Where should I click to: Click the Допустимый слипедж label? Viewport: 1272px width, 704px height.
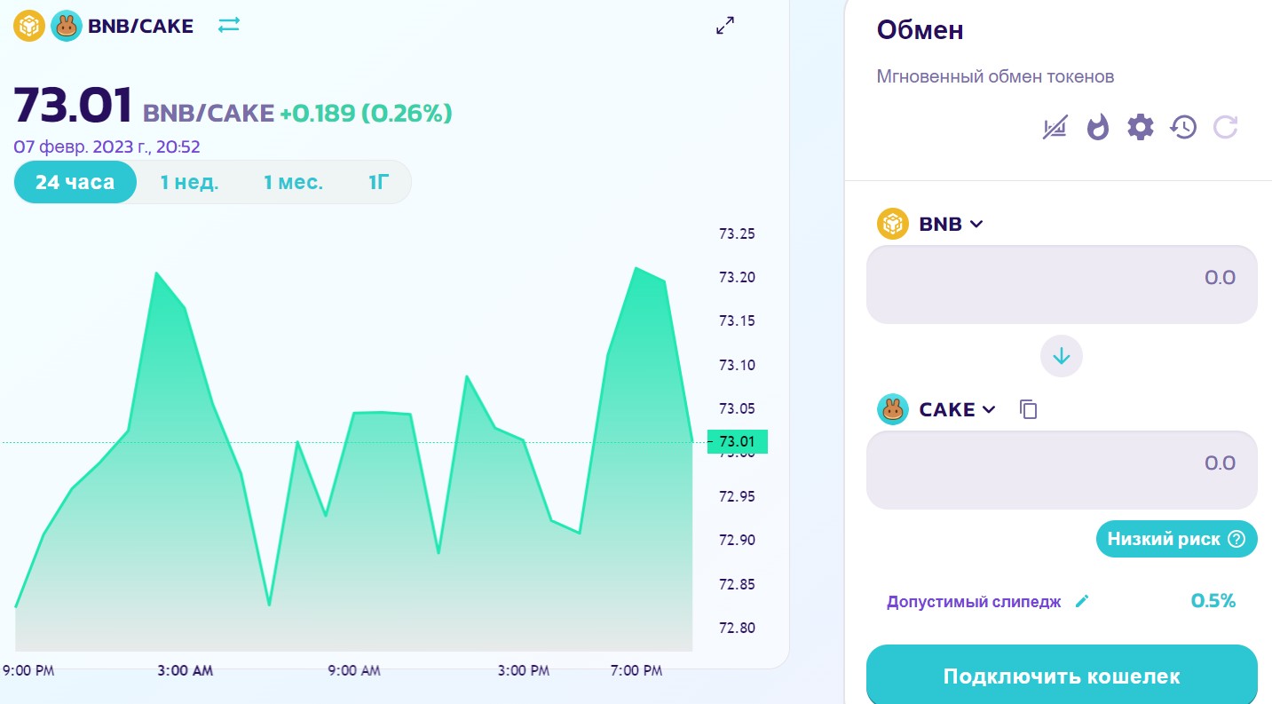click(x=974, y=602)
